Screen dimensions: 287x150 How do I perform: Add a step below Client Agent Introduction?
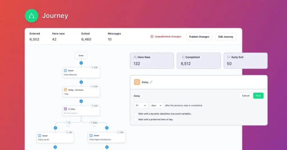[107, 147]
